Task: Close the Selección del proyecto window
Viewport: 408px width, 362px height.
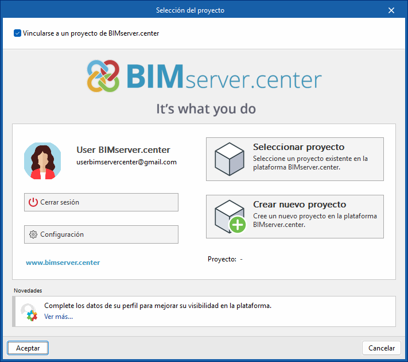Action: click(x=391, y=10)
